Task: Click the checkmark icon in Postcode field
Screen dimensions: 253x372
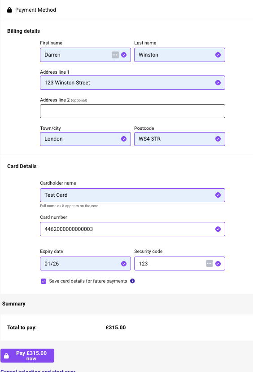Action: (218, 139)
